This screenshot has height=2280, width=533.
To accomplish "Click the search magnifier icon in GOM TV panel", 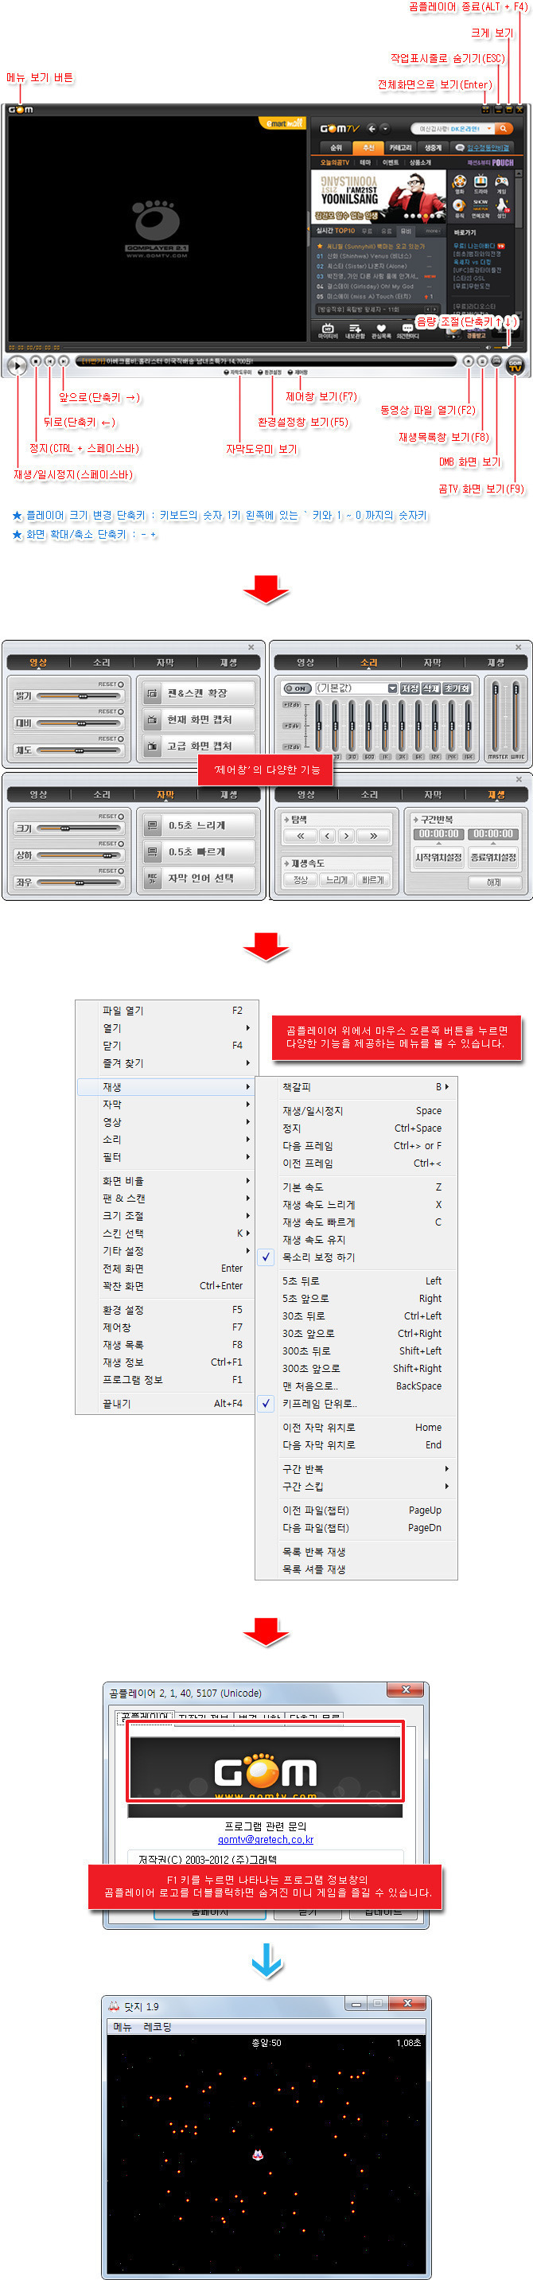I will (504, 128).
